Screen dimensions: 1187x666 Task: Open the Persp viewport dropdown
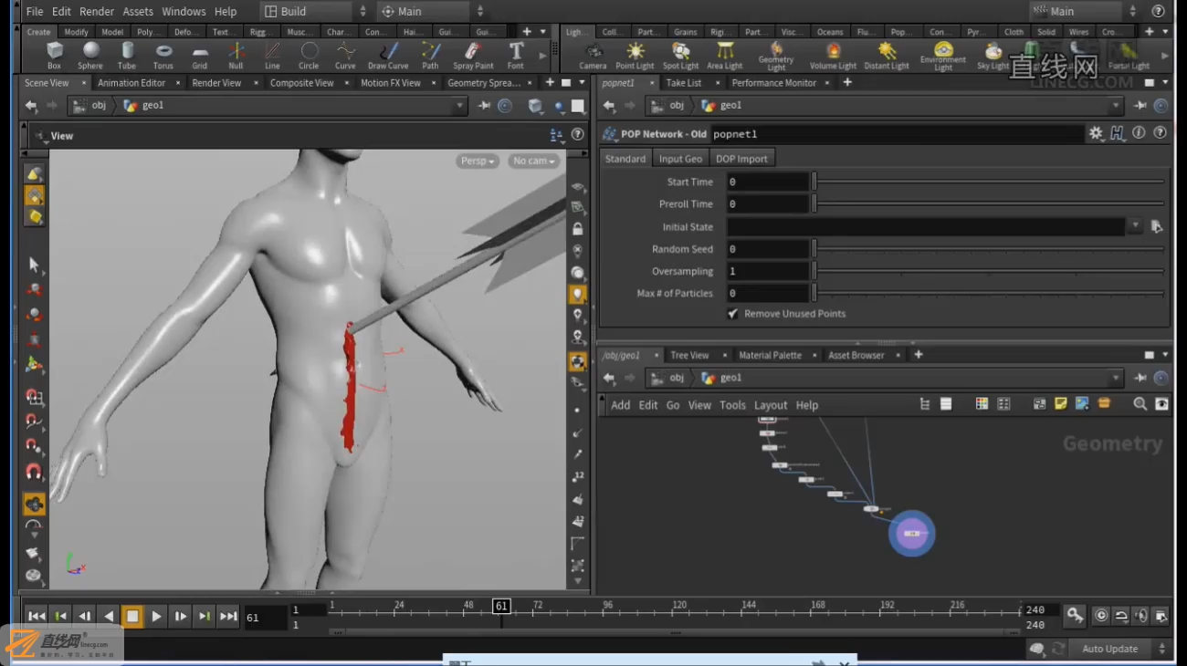point(478,161)
